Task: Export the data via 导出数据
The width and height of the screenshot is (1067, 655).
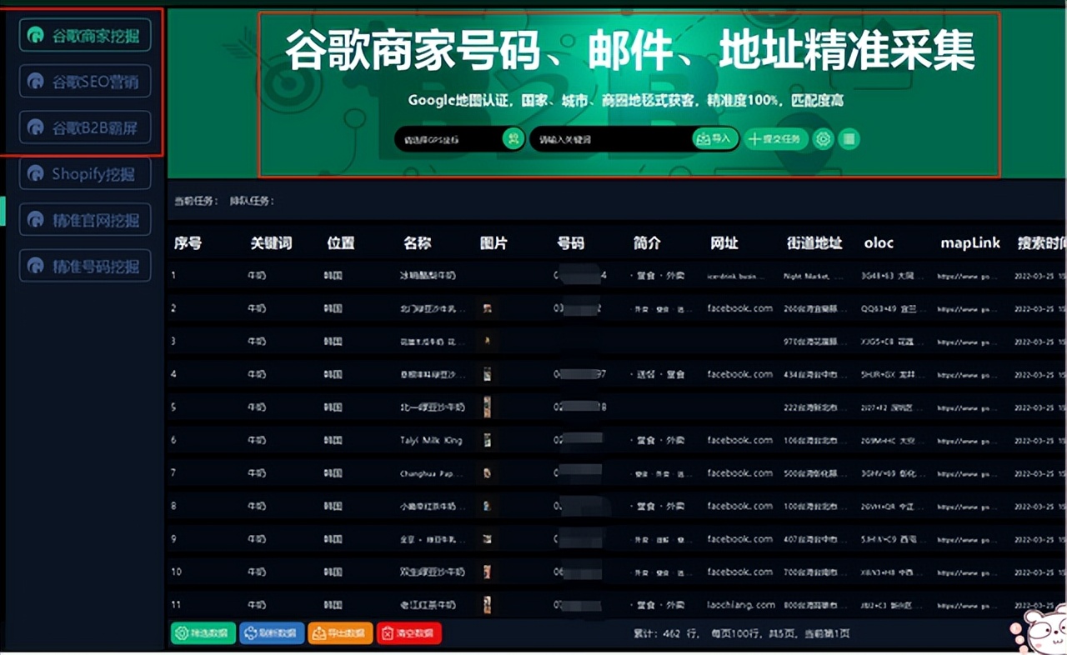Action: click(x=340, y=633)
